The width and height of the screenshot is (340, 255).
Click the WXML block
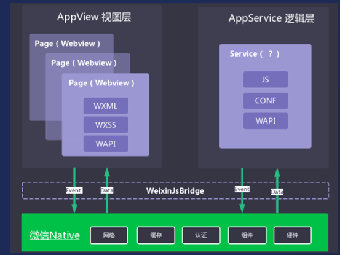[106, 106]
